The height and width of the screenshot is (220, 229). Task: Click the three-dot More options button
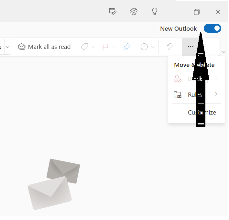(x=191, y=47)
